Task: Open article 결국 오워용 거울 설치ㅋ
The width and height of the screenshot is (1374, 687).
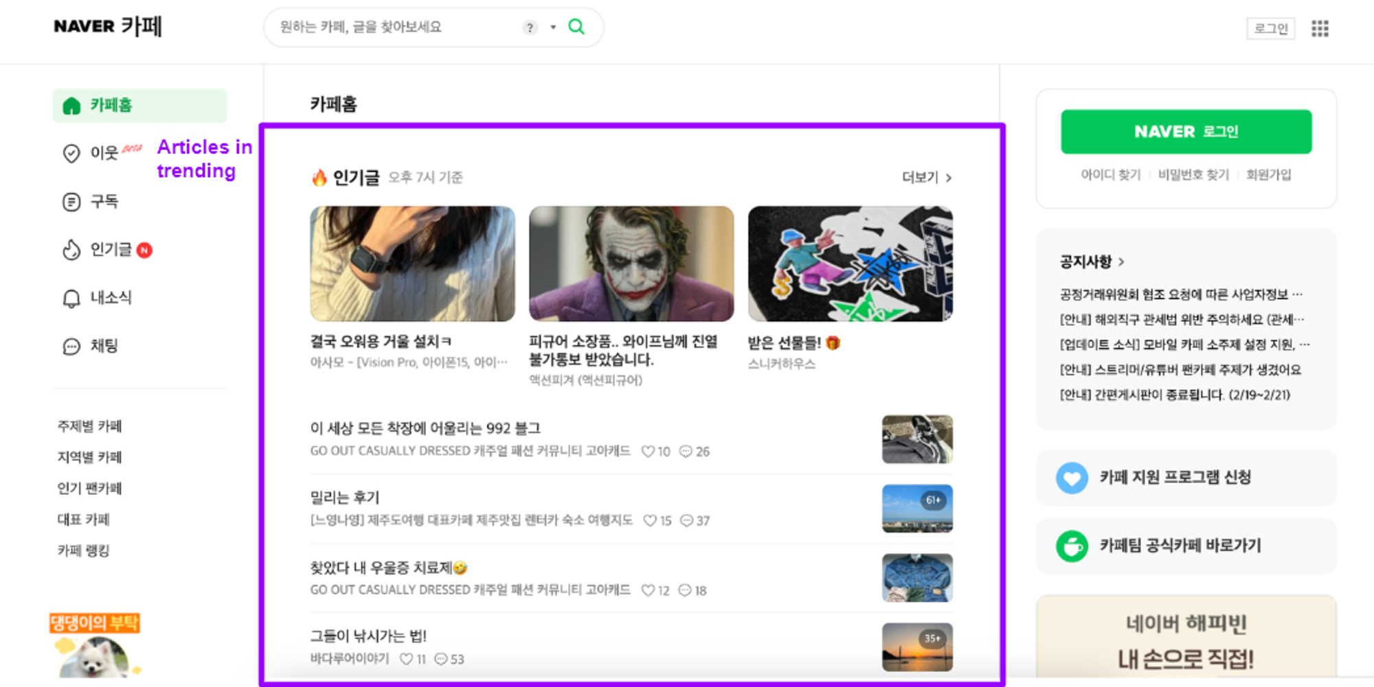Action: [x=381, y=341]
